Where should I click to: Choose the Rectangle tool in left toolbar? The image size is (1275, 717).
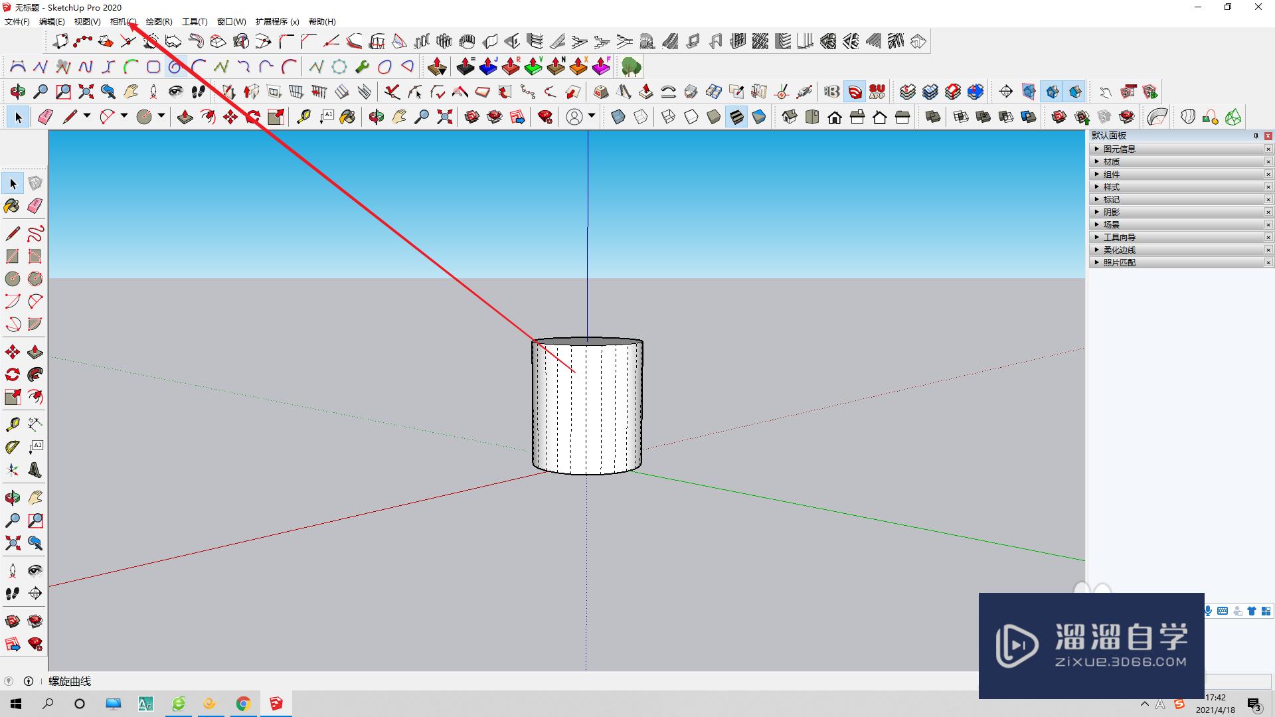point(12,256)
